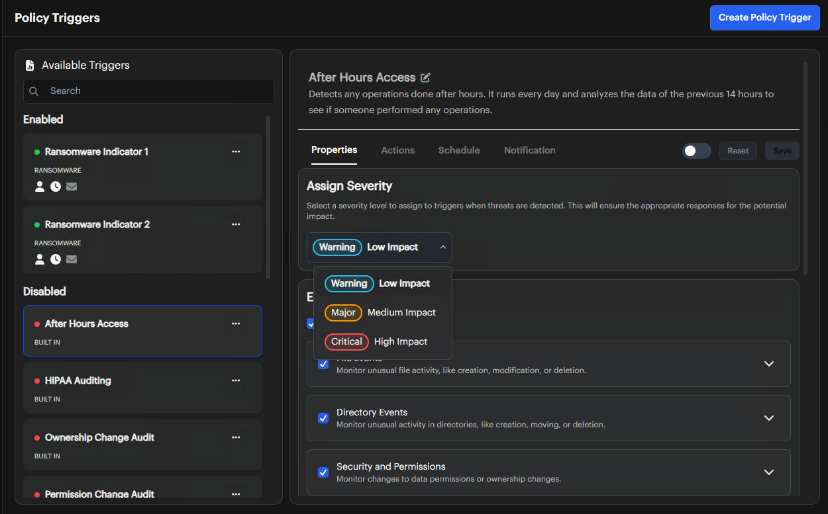Screen dimensions: 828x514
Task: Click the clock icon on Ransomware Indicator 2
Action: [56, 259]
